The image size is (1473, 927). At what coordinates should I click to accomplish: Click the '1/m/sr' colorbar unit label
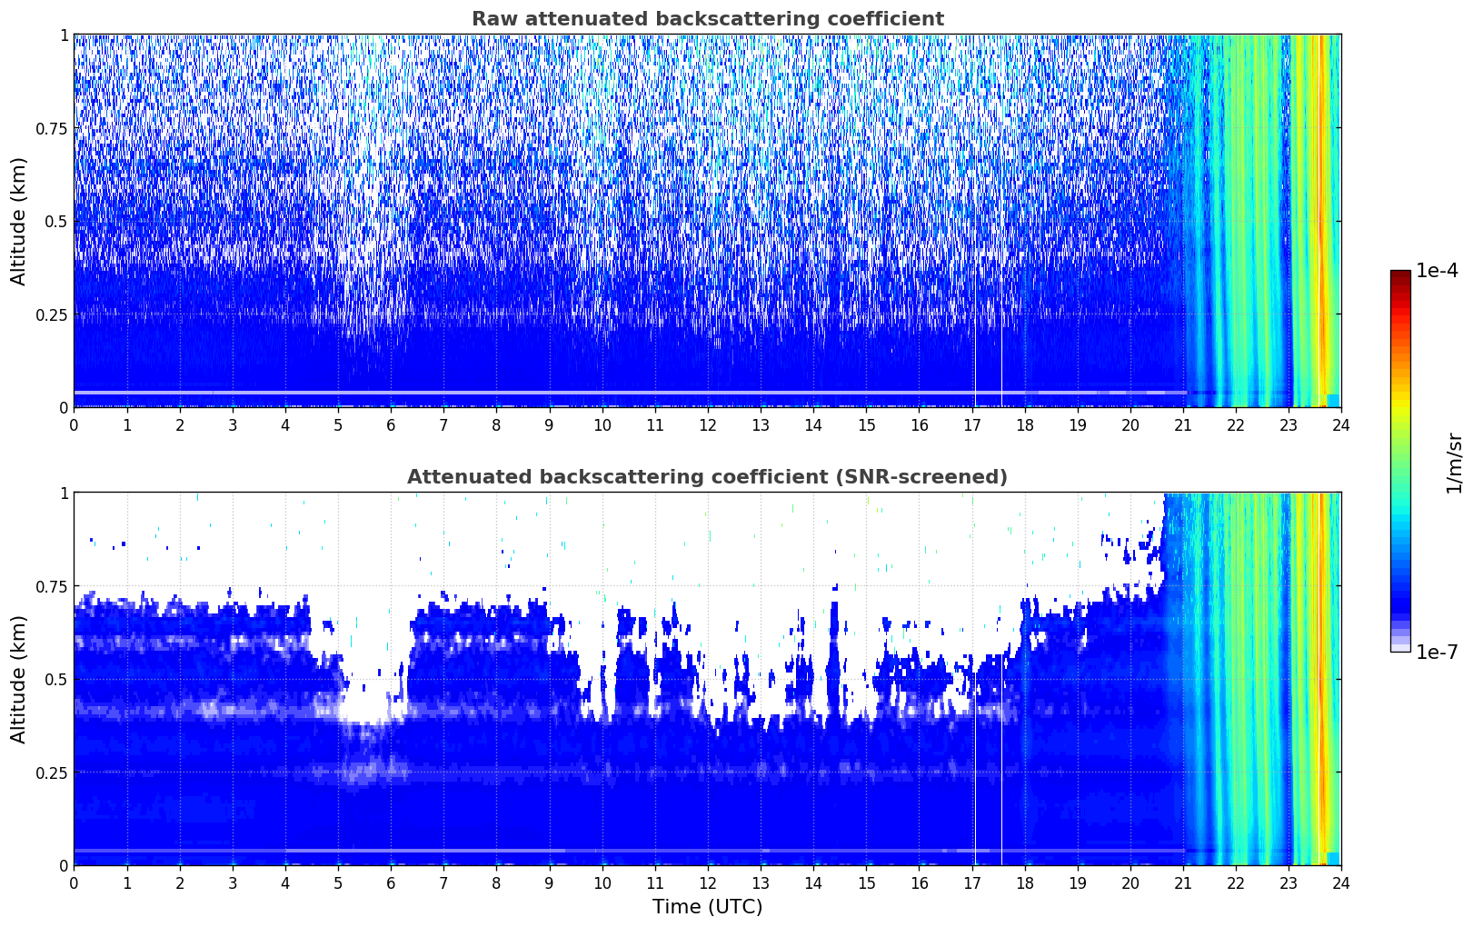point(1454,463)
